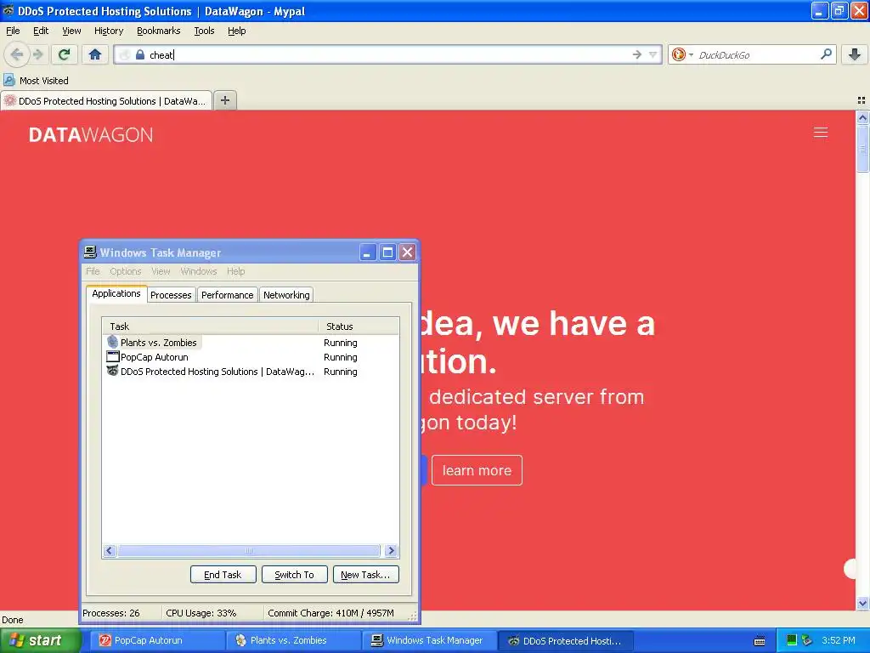Image resolution: width=870 pixels, height=653 pixels.
Task: Click the Windows Task Manager taskbar button
Action: (x=429, y=640)
